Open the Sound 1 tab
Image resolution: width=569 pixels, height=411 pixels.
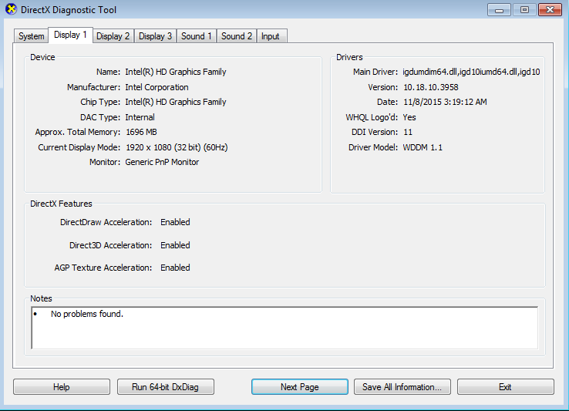(x=197, y=36)
